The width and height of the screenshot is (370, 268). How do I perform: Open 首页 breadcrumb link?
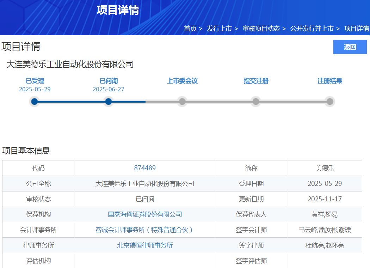coord(190,29)
